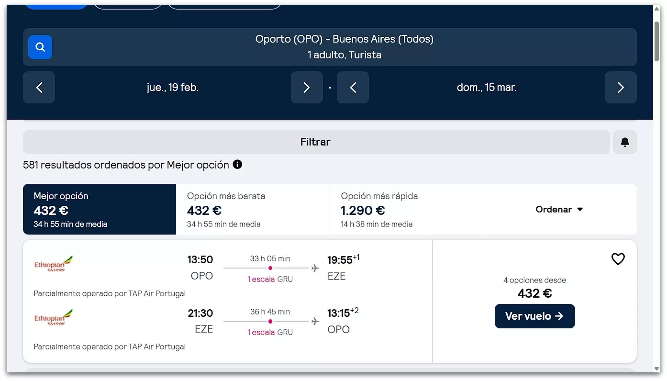Screen dimensions: 667x381
Task: Switch to Opción más barata tab
Action: click(x=253, y=209)
